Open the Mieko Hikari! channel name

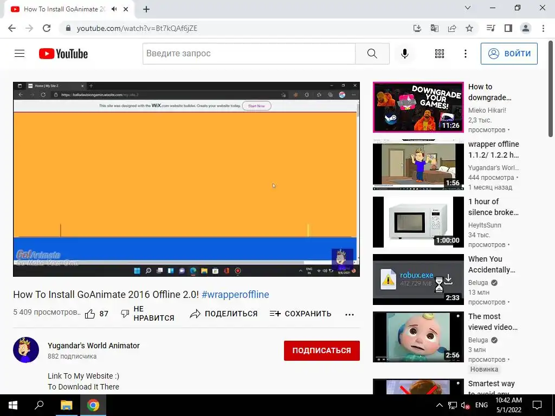(487, 110)
